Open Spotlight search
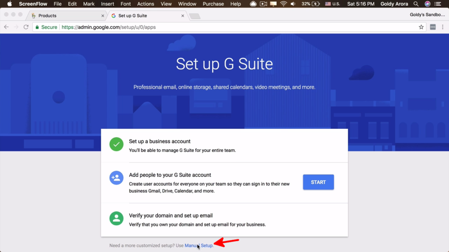This screenshot has height=252, width=449. [416, 4]
